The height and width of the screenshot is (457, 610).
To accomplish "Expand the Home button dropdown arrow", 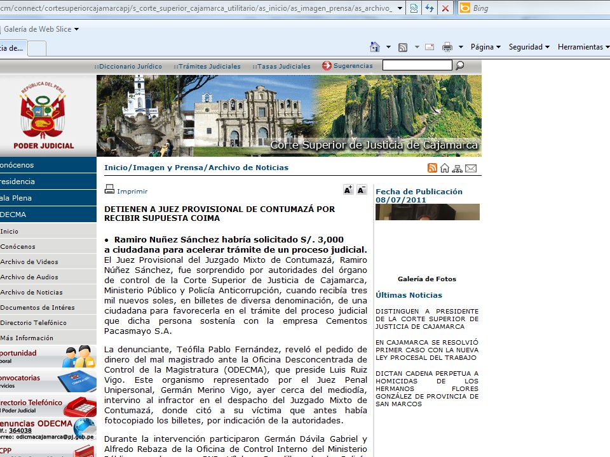I will coord(388,47).
